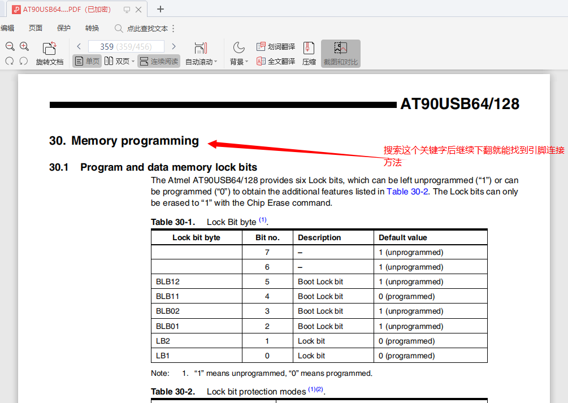Click the 旋转文档 rotate document icon
The image size is (568, 403).
coord(50,48)
